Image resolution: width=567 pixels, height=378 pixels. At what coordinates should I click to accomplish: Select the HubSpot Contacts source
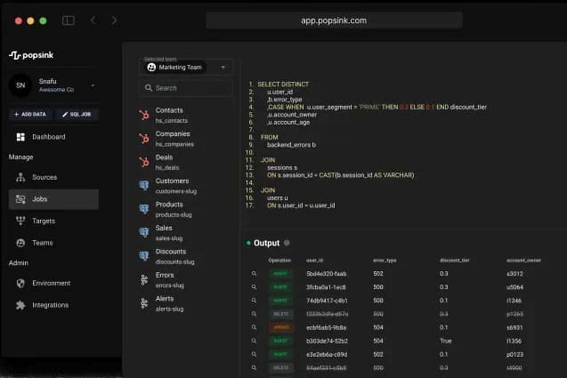[x=169, y=115]
